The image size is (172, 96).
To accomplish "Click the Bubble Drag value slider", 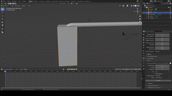I will tap(162, 49).
